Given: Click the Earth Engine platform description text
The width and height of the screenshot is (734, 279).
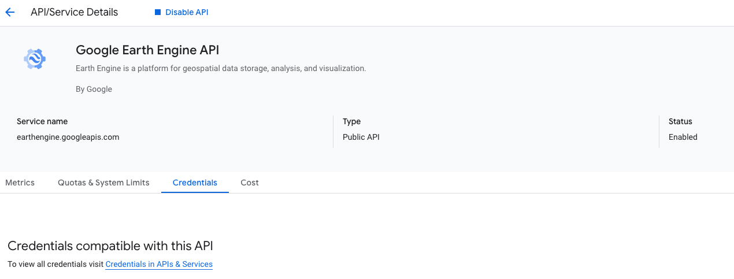Looking at the screenshot, I should [221, 68].
